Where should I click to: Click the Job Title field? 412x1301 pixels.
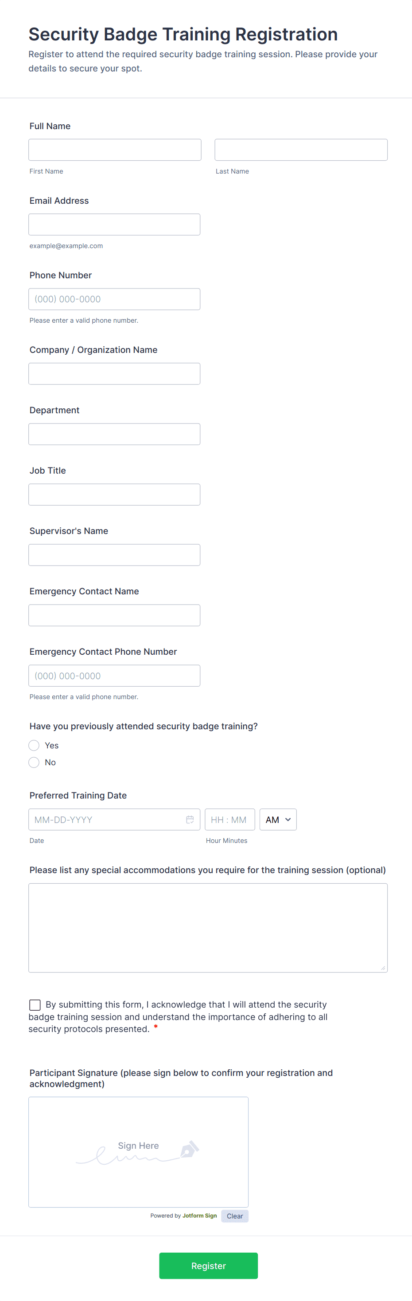[x=114, y=494]
